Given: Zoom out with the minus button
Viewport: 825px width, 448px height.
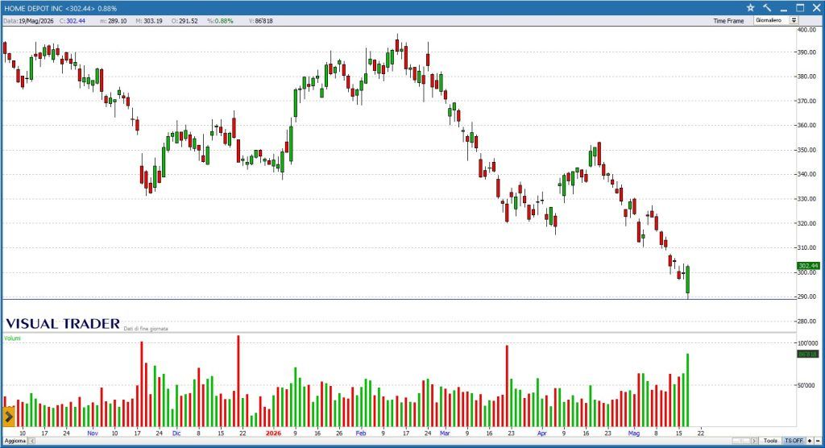Looking at the screenshot, I should (x=818, y=441).
